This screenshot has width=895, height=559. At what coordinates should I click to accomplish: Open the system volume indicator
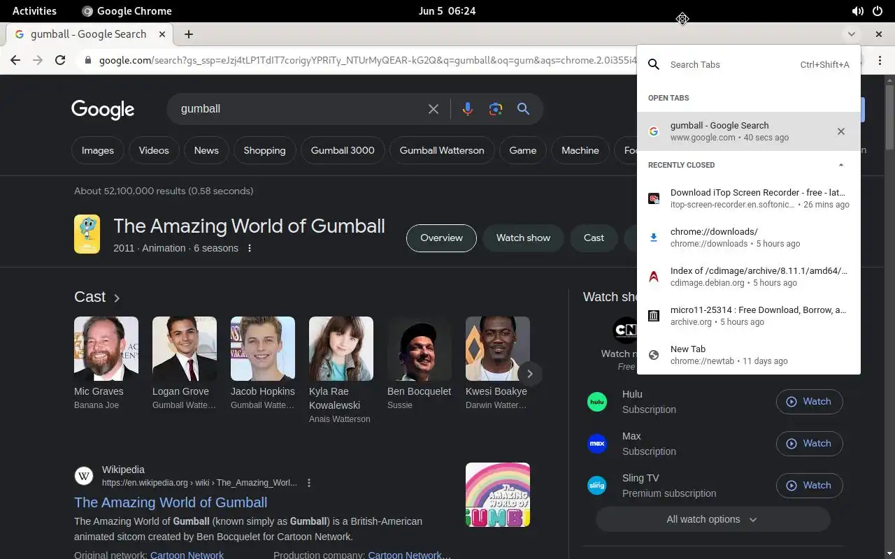click(x=857, y=11)
